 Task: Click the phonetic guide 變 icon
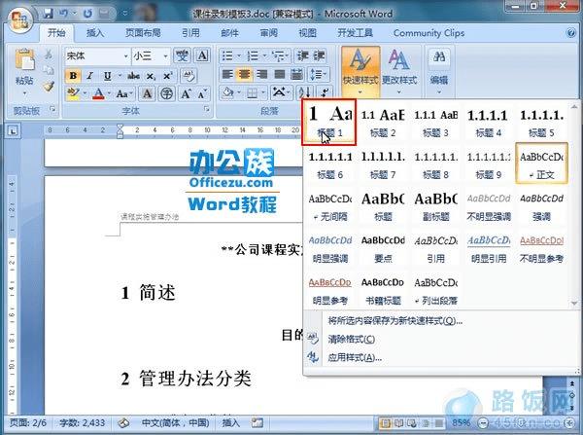click(x=182, y=55)
